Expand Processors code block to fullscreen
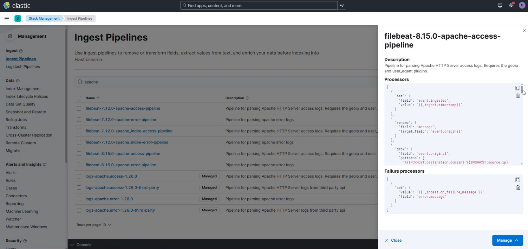The height and width of the screenshot is (249, 528). (518, 88)
